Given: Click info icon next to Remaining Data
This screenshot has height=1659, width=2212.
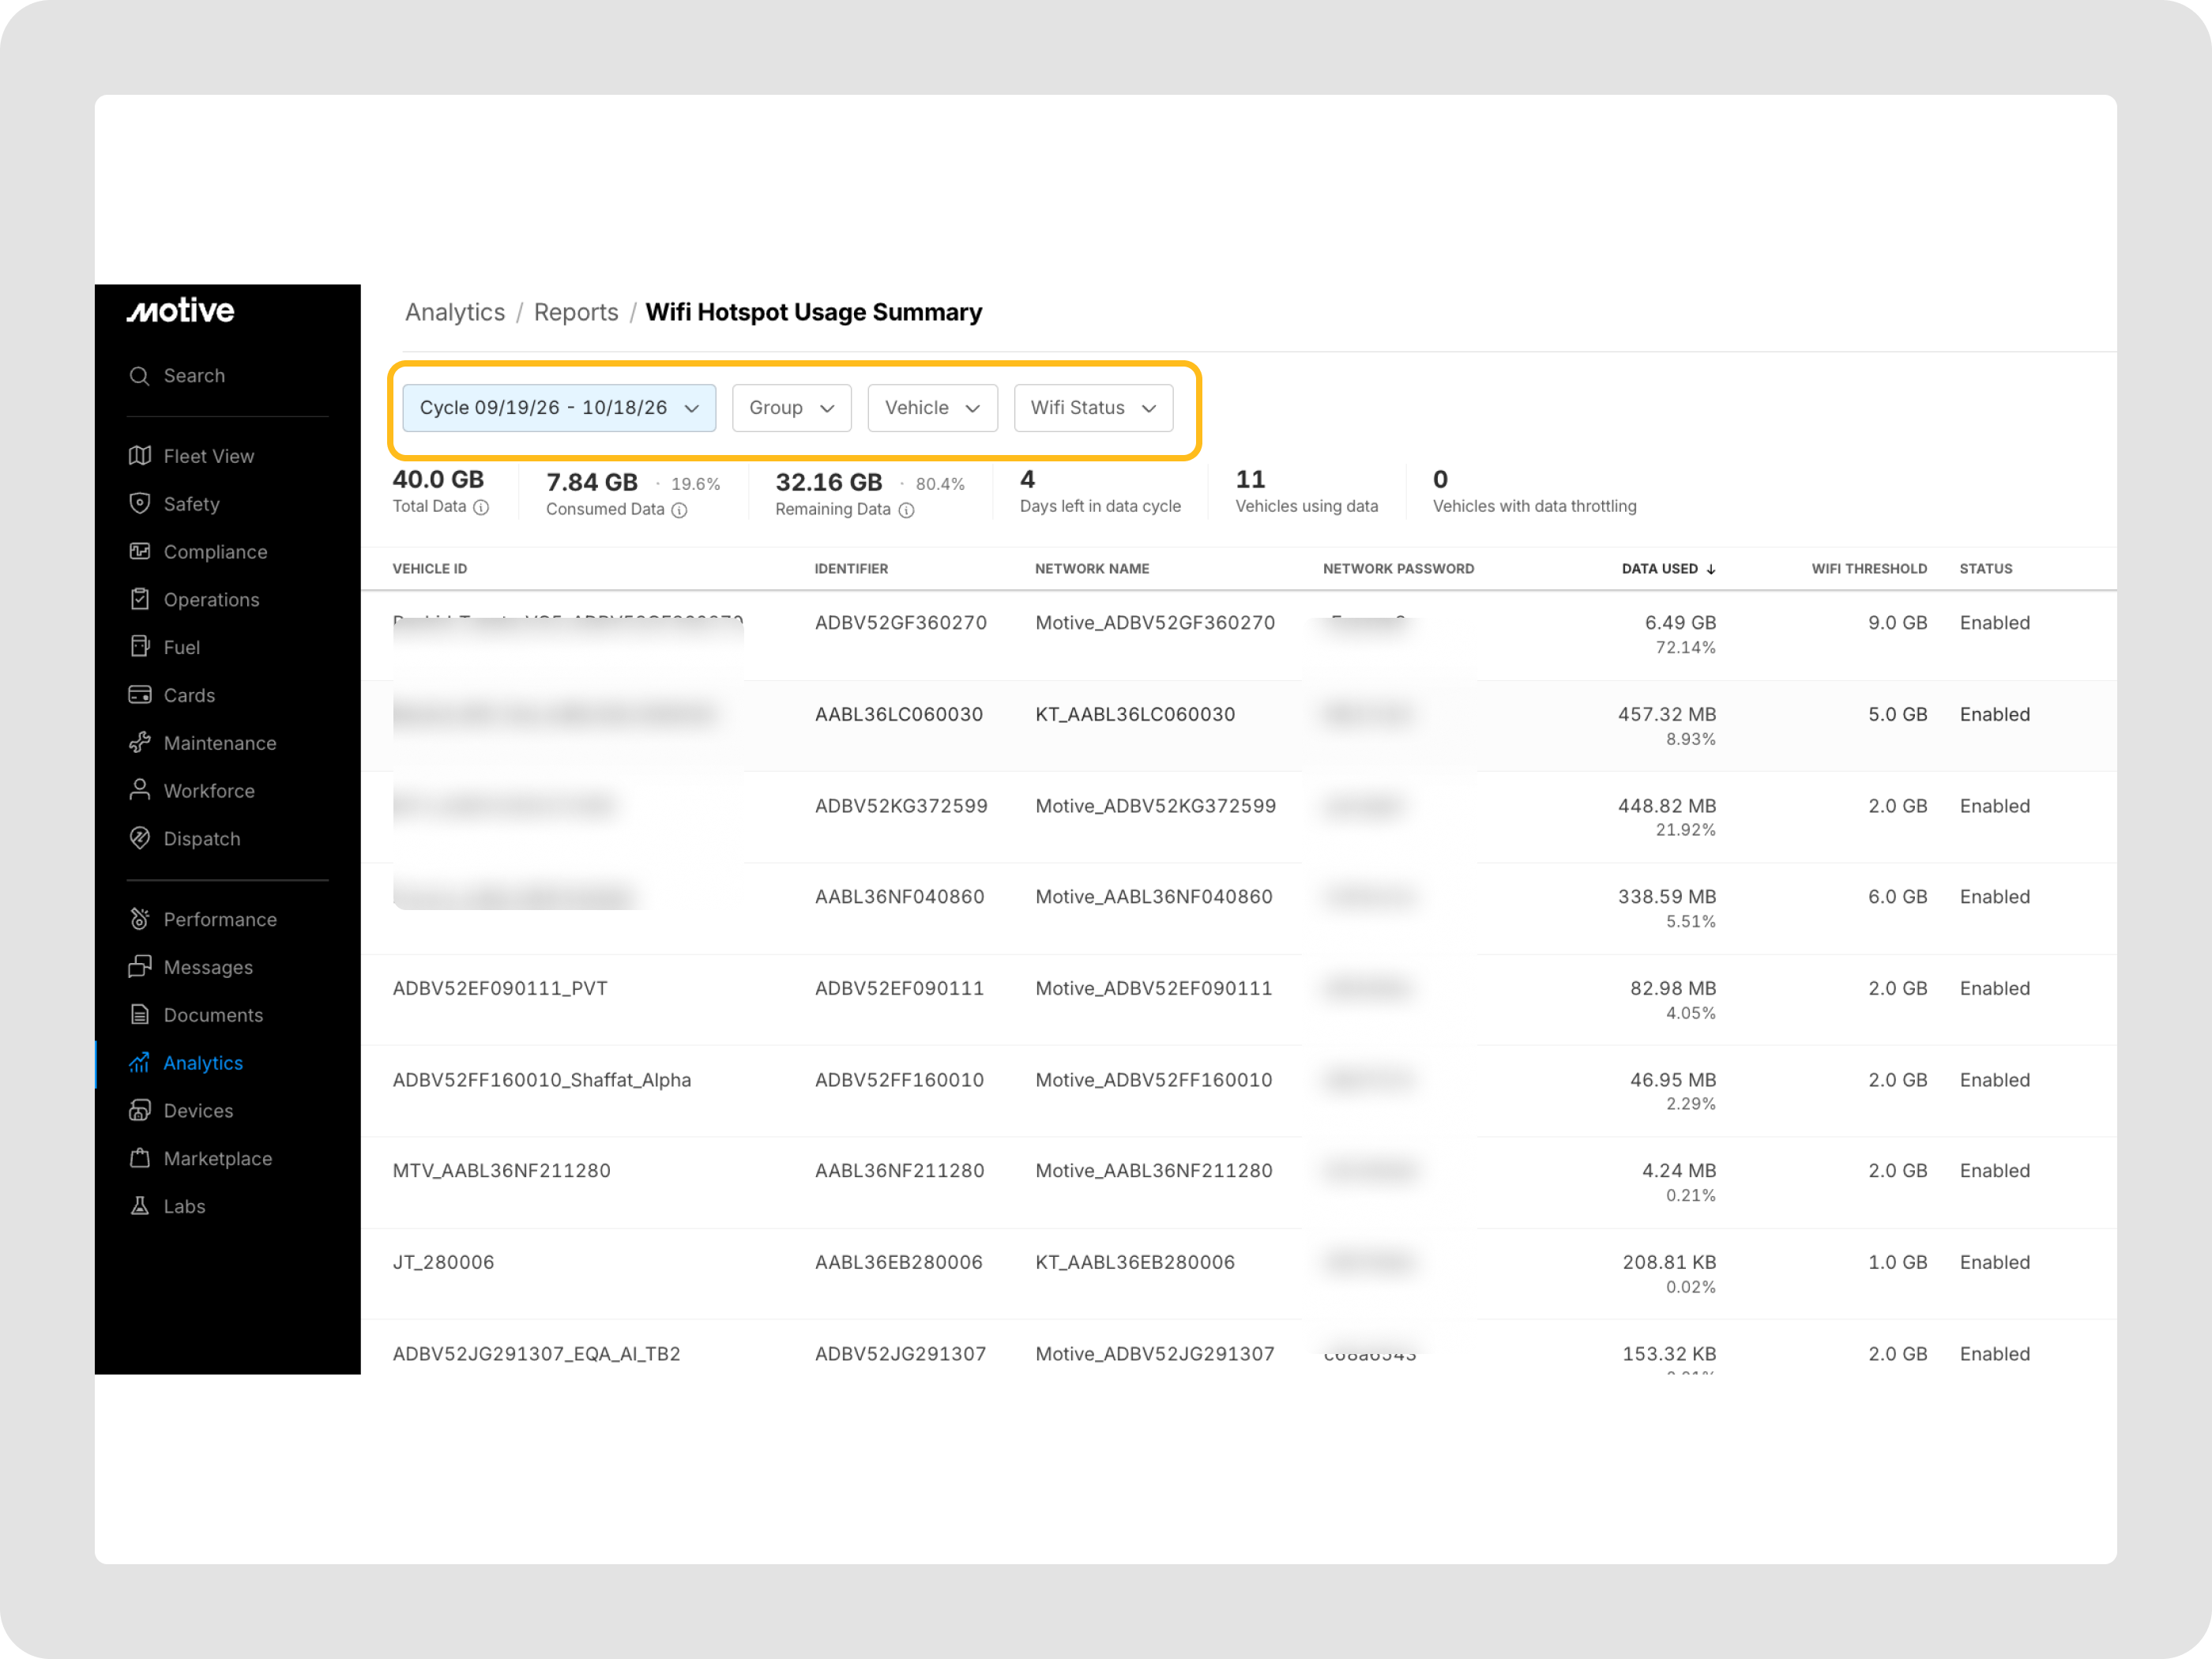Looking at the screenshot, I should click(906, 510).
